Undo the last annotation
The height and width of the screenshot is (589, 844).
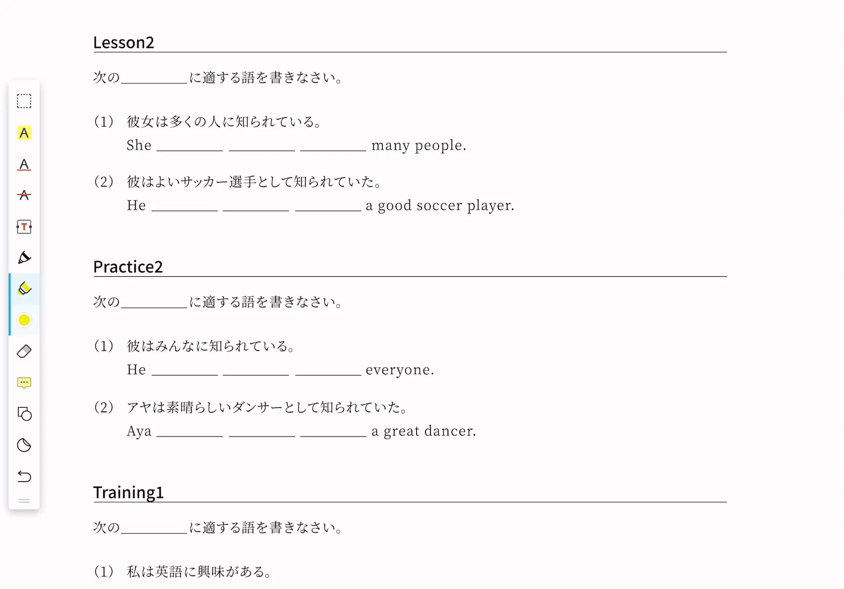click(24, 477)
